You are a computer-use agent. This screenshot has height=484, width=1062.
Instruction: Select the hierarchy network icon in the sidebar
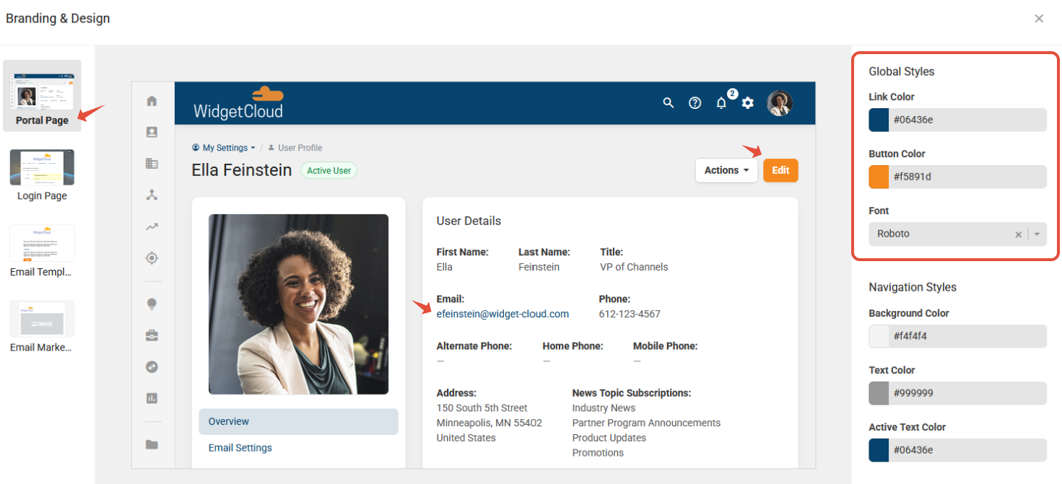click(152, 195)
